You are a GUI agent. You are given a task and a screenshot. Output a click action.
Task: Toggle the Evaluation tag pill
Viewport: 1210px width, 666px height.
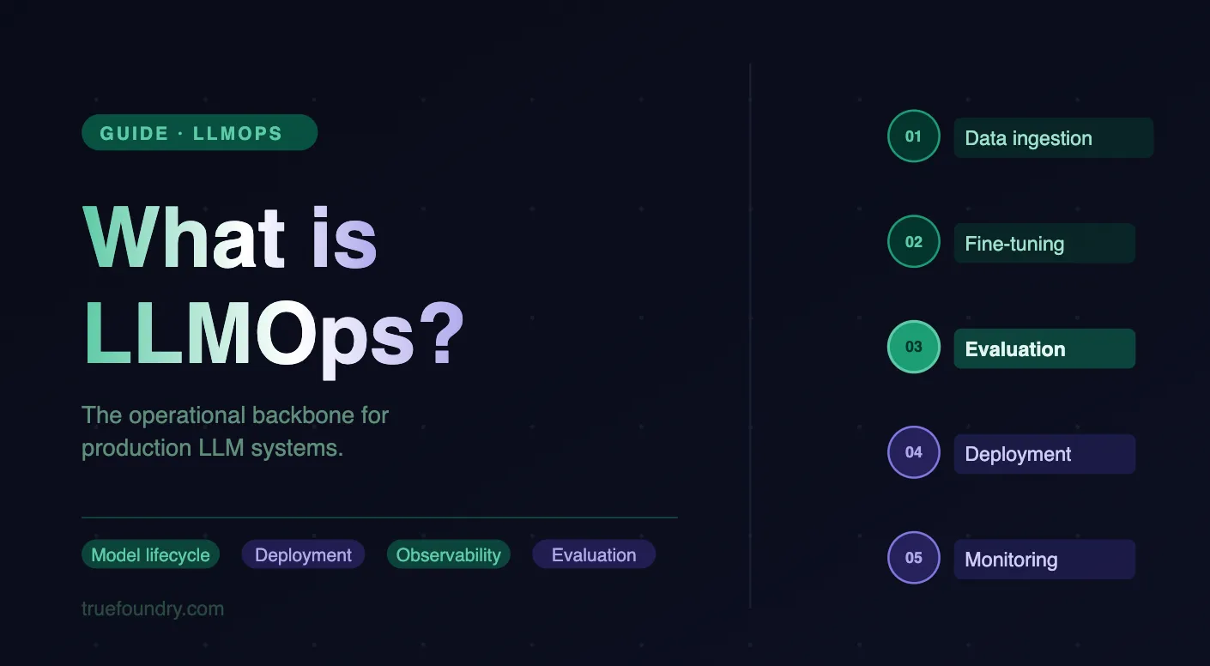point(593,554)
